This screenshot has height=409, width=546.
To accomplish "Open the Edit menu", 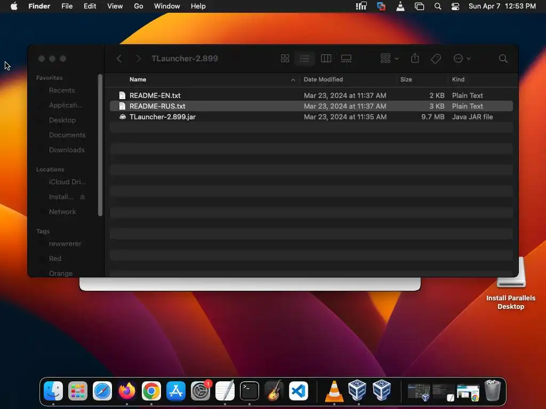I will 90,6.
